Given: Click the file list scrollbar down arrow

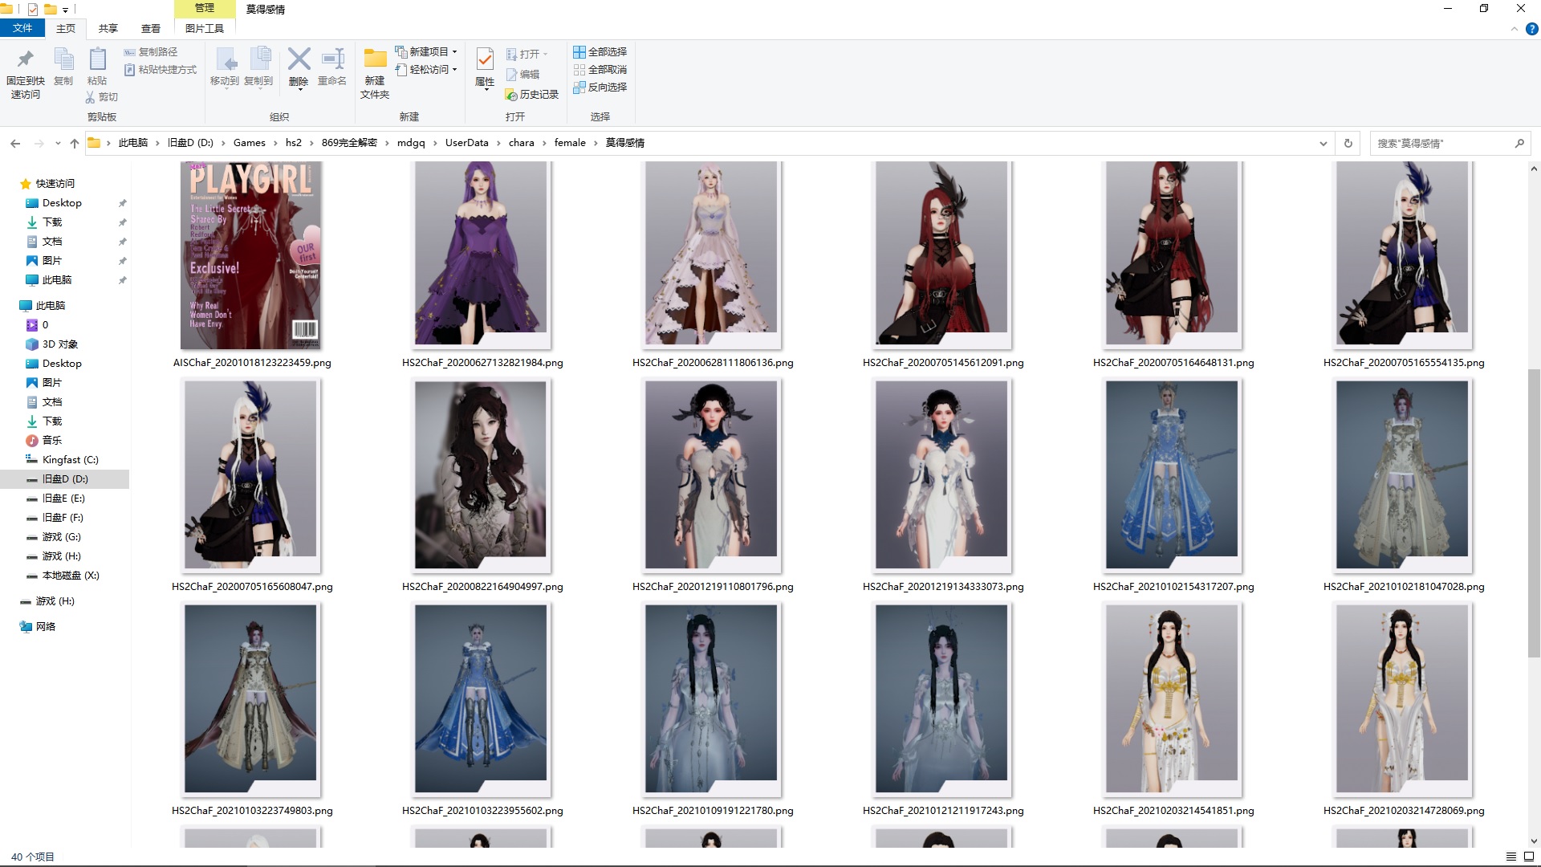Looking at the screenshot, I should click(x=1534, y=842).
